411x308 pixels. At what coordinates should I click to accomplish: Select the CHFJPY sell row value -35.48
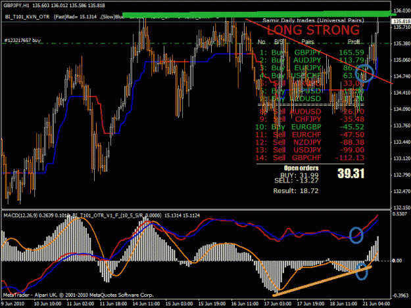click(352, 120)
